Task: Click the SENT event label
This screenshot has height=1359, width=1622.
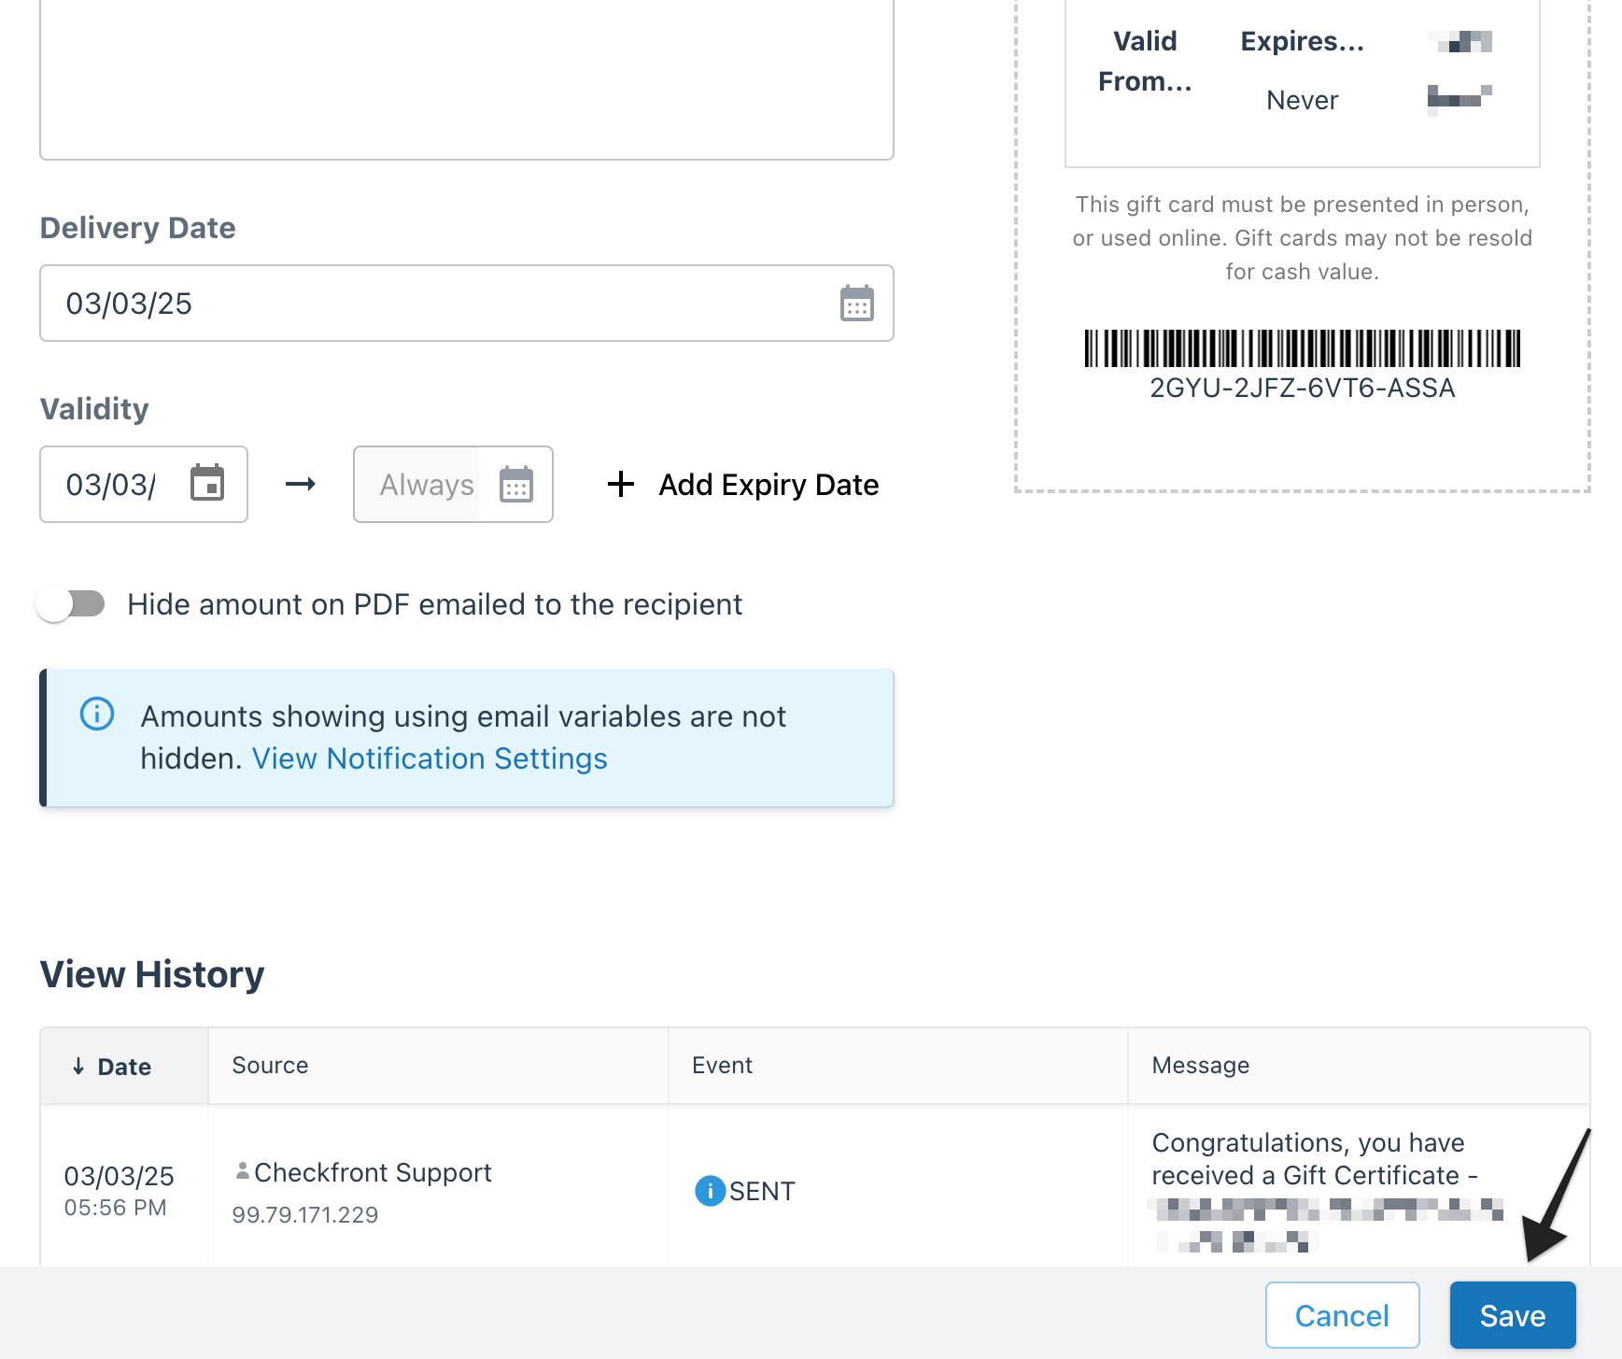Action: (x=762, y=1191)
